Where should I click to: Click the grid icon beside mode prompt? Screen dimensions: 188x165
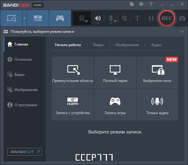6,32
